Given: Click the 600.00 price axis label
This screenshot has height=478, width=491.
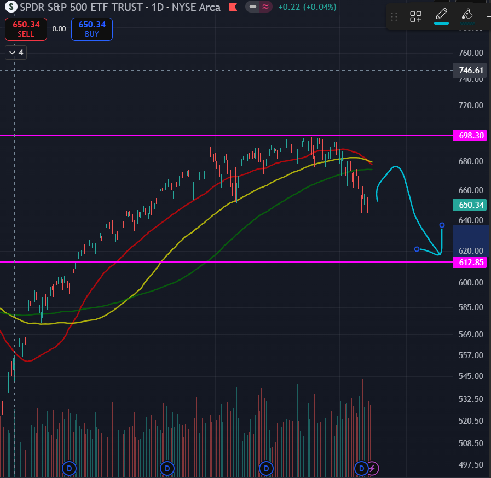Looking at the screenshot, I should tap(471, 283).
